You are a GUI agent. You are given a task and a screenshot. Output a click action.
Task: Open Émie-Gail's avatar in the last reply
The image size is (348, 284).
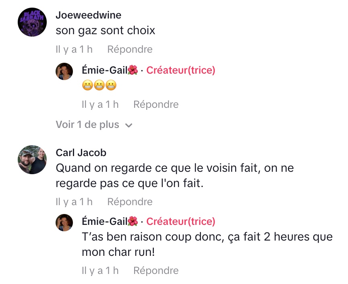tap(64, 222)
